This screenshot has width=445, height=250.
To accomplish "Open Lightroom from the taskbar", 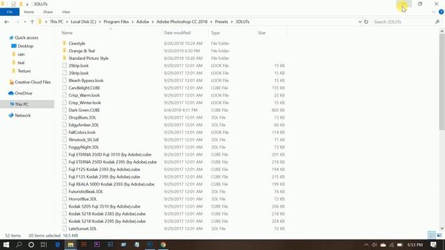I will (111, 244).
